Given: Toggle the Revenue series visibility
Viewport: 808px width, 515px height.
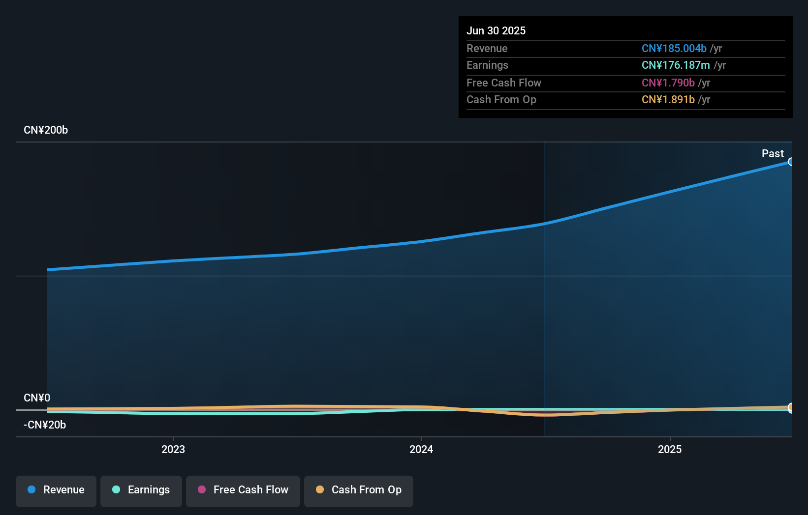Looking at the screenshot, I should (56, 490).
